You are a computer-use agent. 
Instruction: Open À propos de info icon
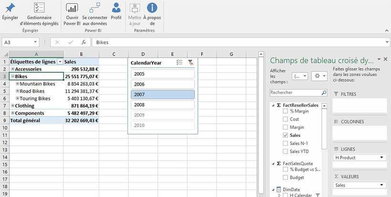coord(152,8)
